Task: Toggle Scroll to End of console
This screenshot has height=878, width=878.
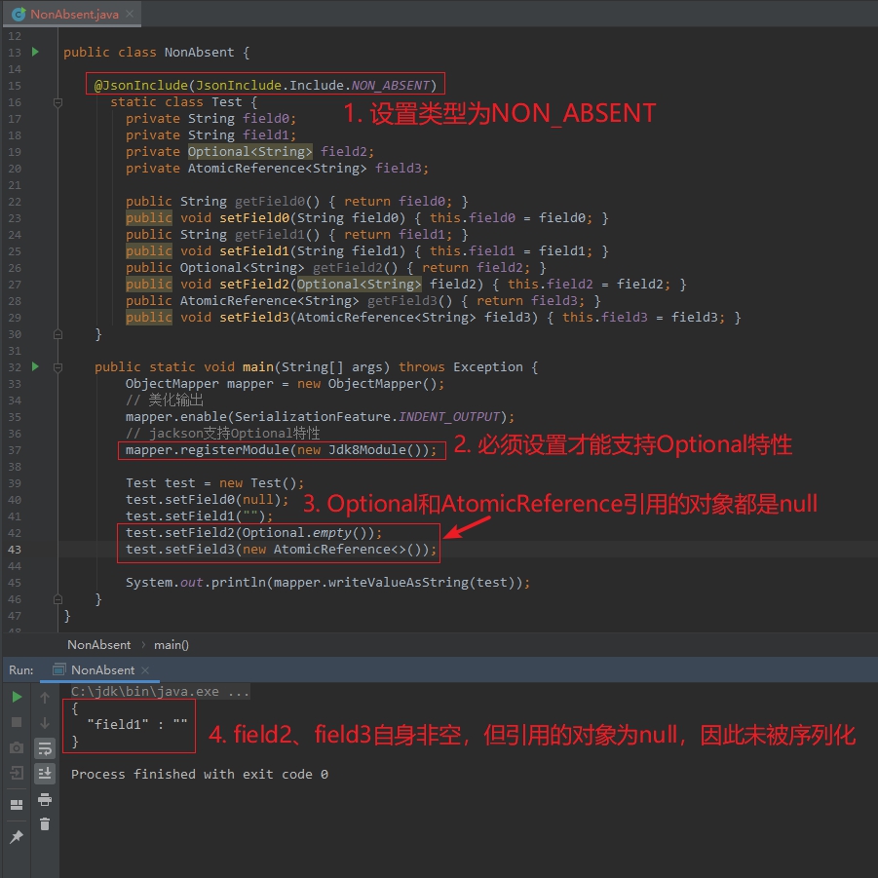Action: point(45,774)
